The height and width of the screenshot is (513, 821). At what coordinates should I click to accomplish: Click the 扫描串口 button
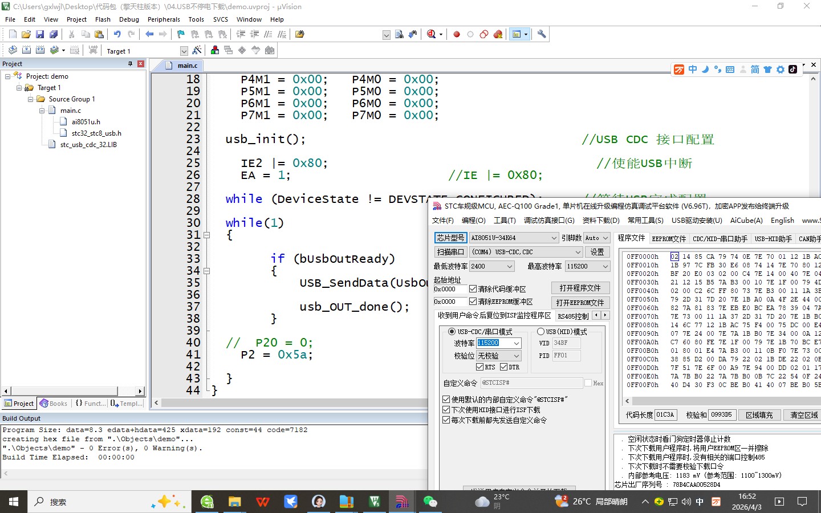pos(450,252)
